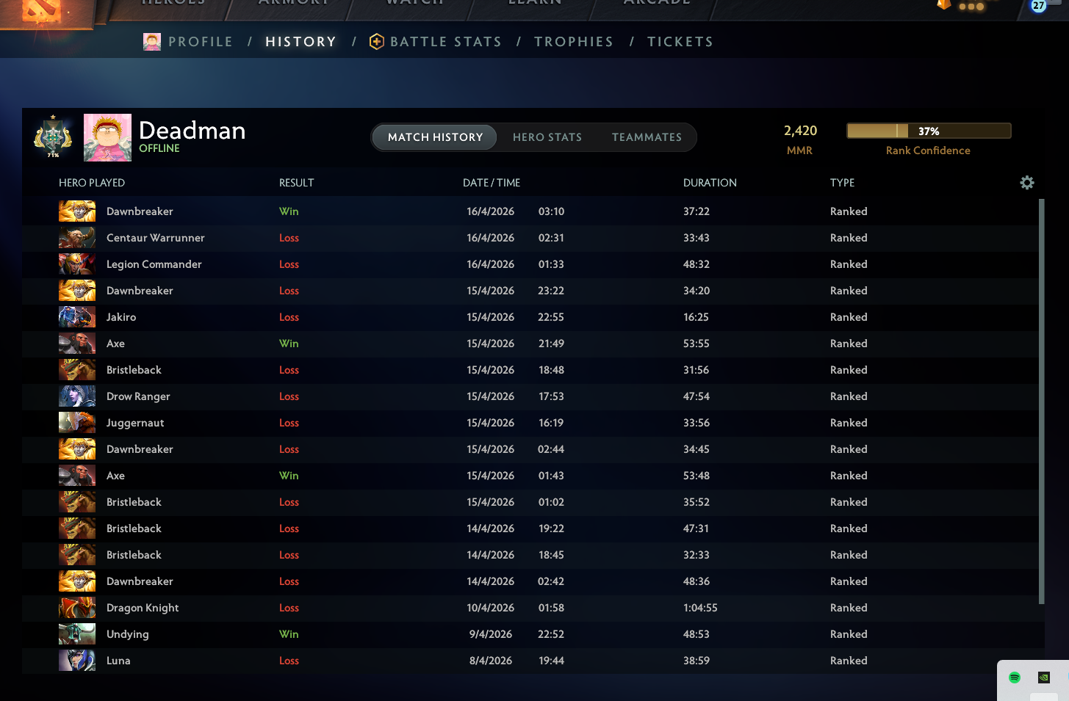The width and height of the screenshot is (1069, 701).
Task: Open the Tickets section
Action: (x=680, y=42)
